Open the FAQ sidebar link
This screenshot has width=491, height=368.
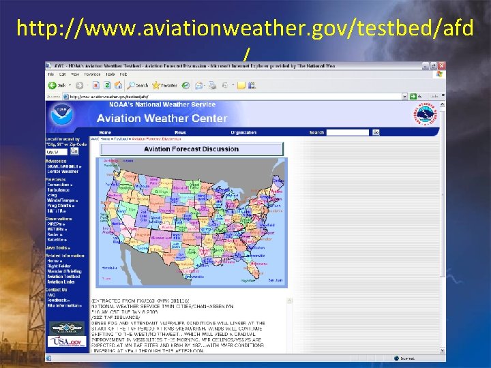(51, 295)
